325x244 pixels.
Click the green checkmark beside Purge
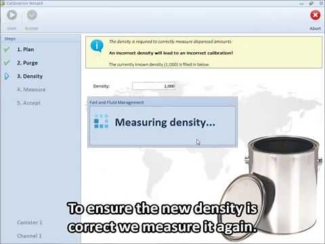[7, 62]
